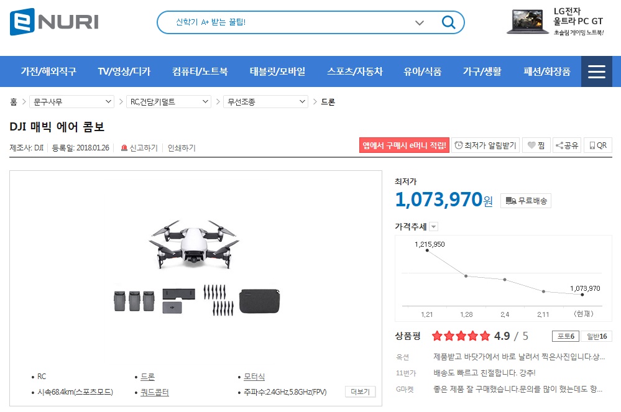Open the hamburger all-categories menu
The image size is (621, 412).
tap(596, 71)
